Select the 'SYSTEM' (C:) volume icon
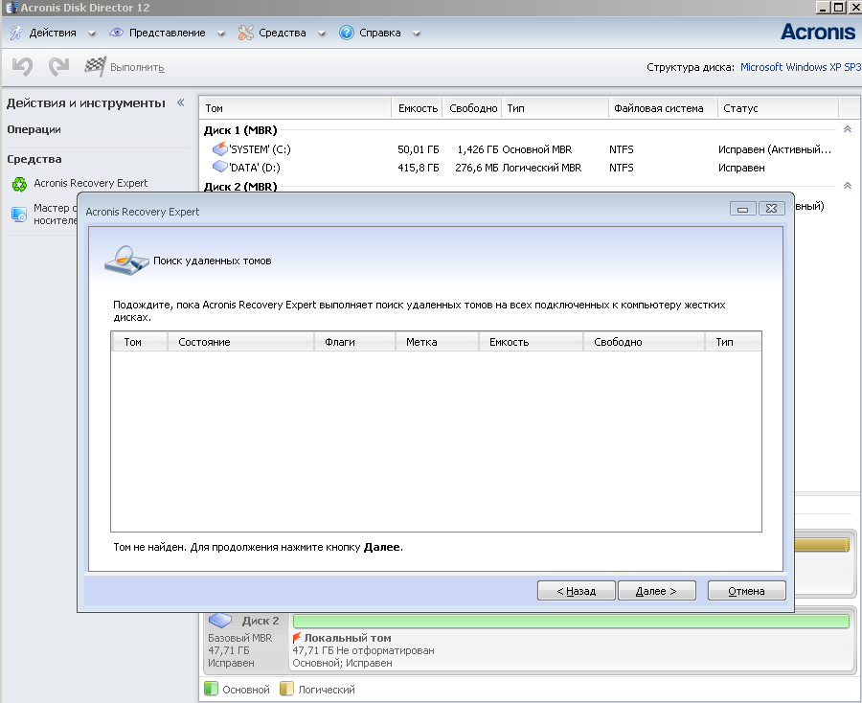 tap(220, 148)
